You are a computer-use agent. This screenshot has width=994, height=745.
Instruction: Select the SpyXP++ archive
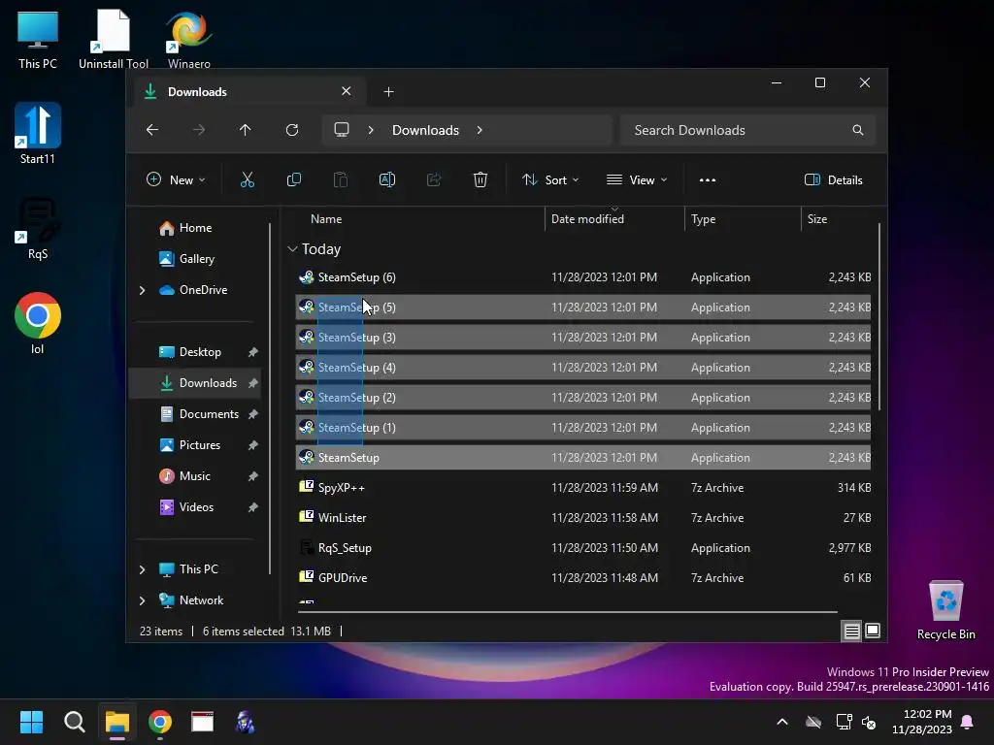pos(583,488)
